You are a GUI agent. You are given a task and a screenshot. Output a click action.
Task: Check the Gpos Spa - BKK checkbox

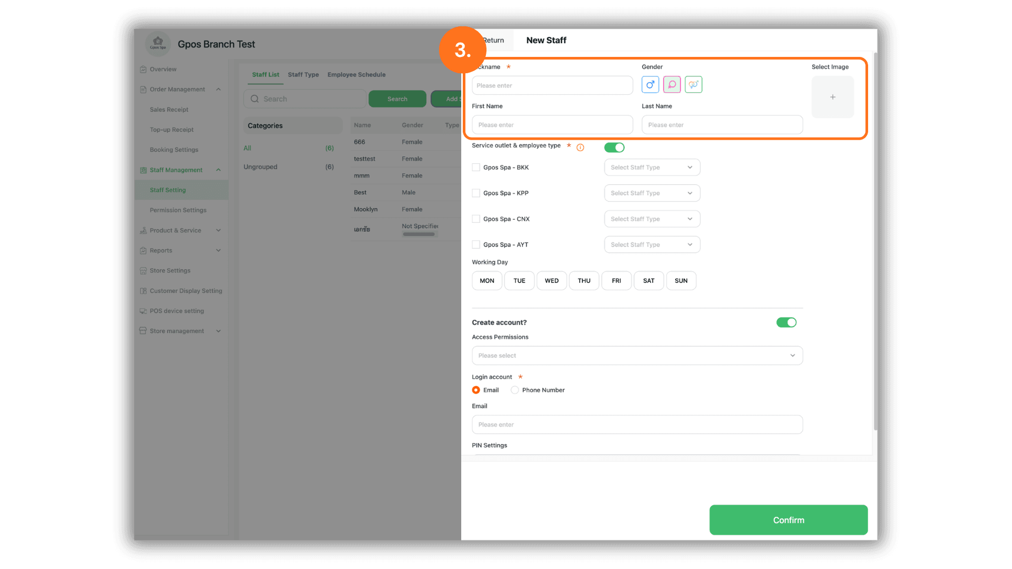tap(476, 167)
